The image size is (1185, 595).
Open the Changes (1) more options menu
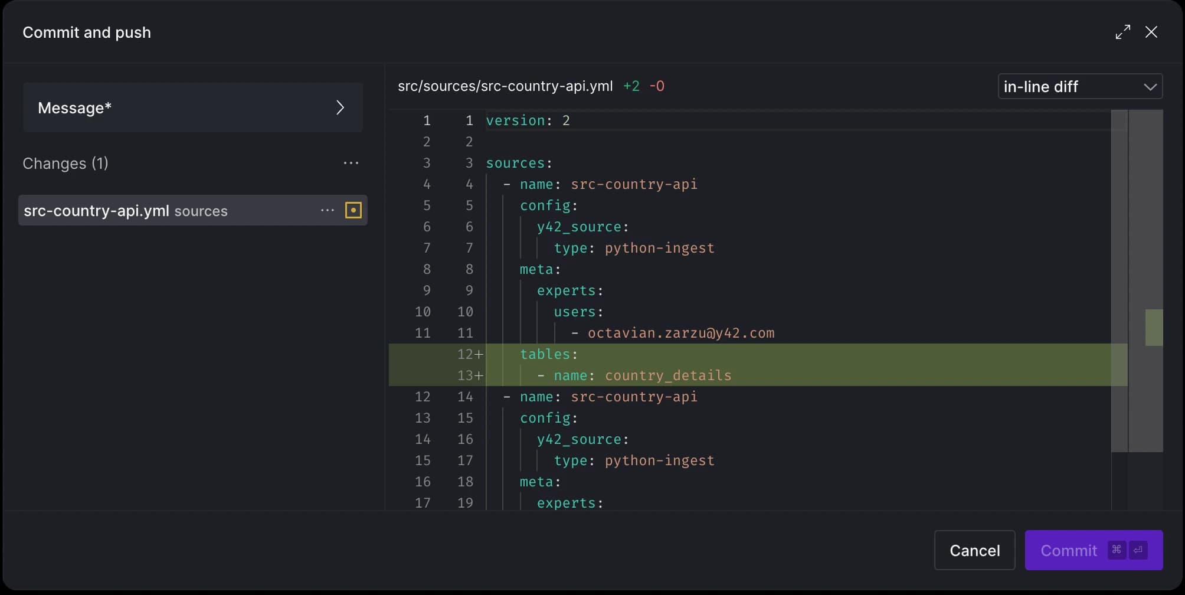(351, 163)
